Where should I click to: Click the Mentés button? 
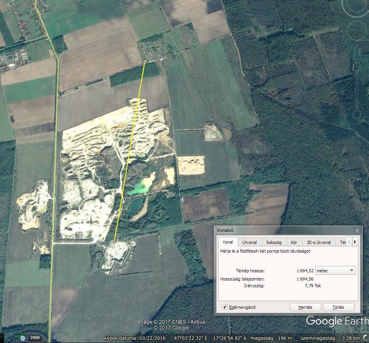(x=305, y=307)
